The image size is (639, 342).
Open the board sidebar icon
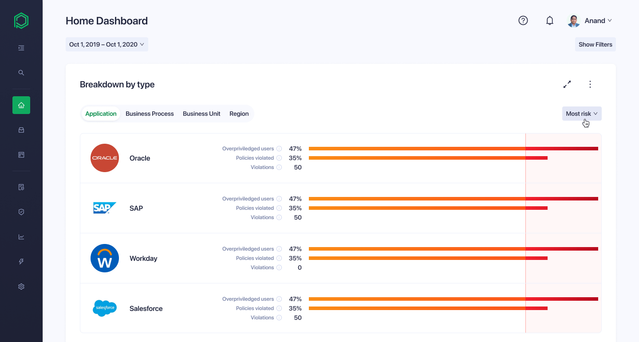click(x=21, y=155)
